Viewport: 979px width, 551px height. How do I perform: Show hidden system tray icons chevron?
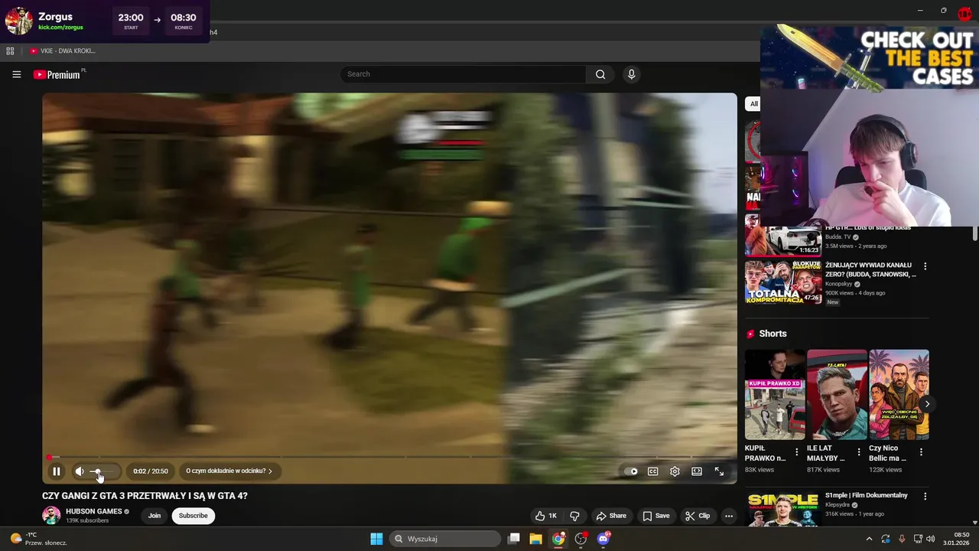coord(869,539)
